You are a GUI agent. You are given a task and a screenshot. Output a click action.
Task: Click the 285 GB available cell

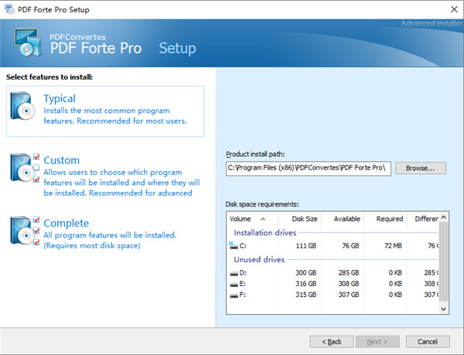[349, 273]
